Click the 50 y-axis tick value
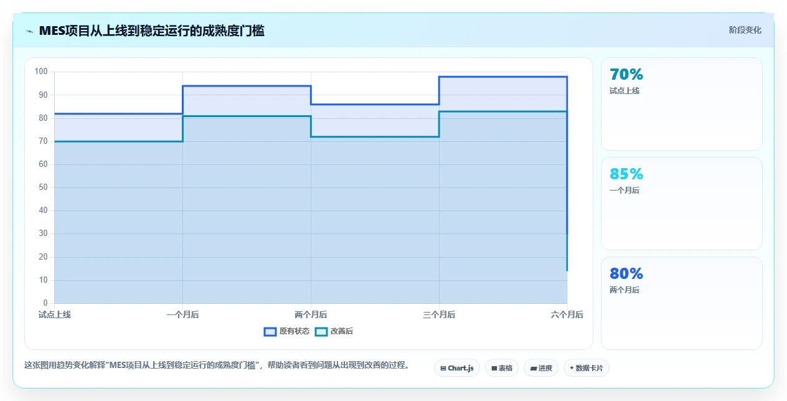This screenshot has width=787, height=401. 43,187
